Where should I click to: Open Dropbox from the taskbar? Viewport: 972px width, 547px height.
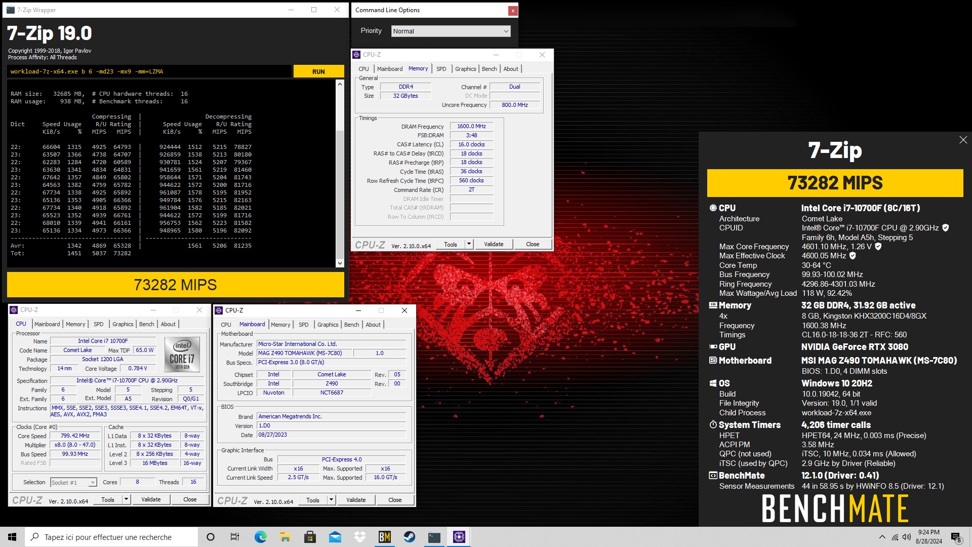coord(359,537)
